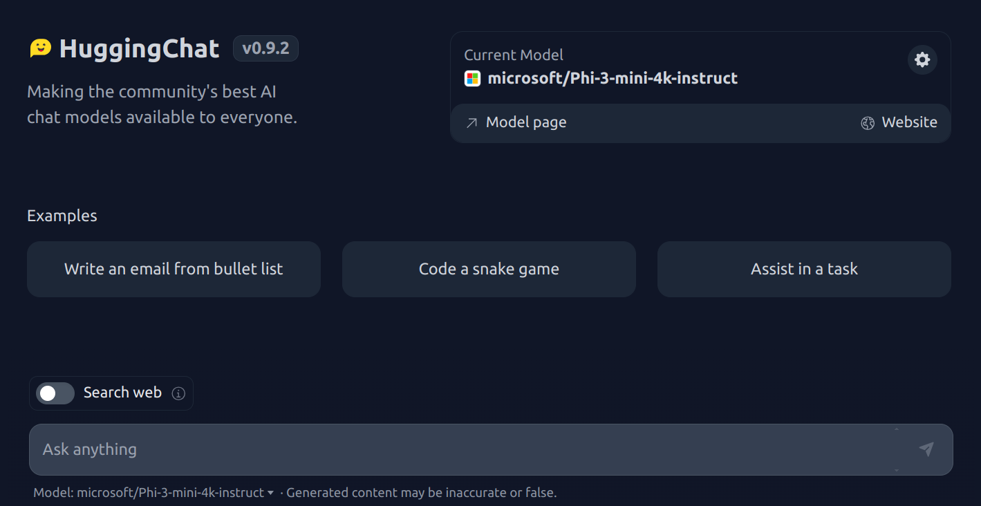Pick the 'Assist in a task' example
981x506 pixels.
click(804, 269)
